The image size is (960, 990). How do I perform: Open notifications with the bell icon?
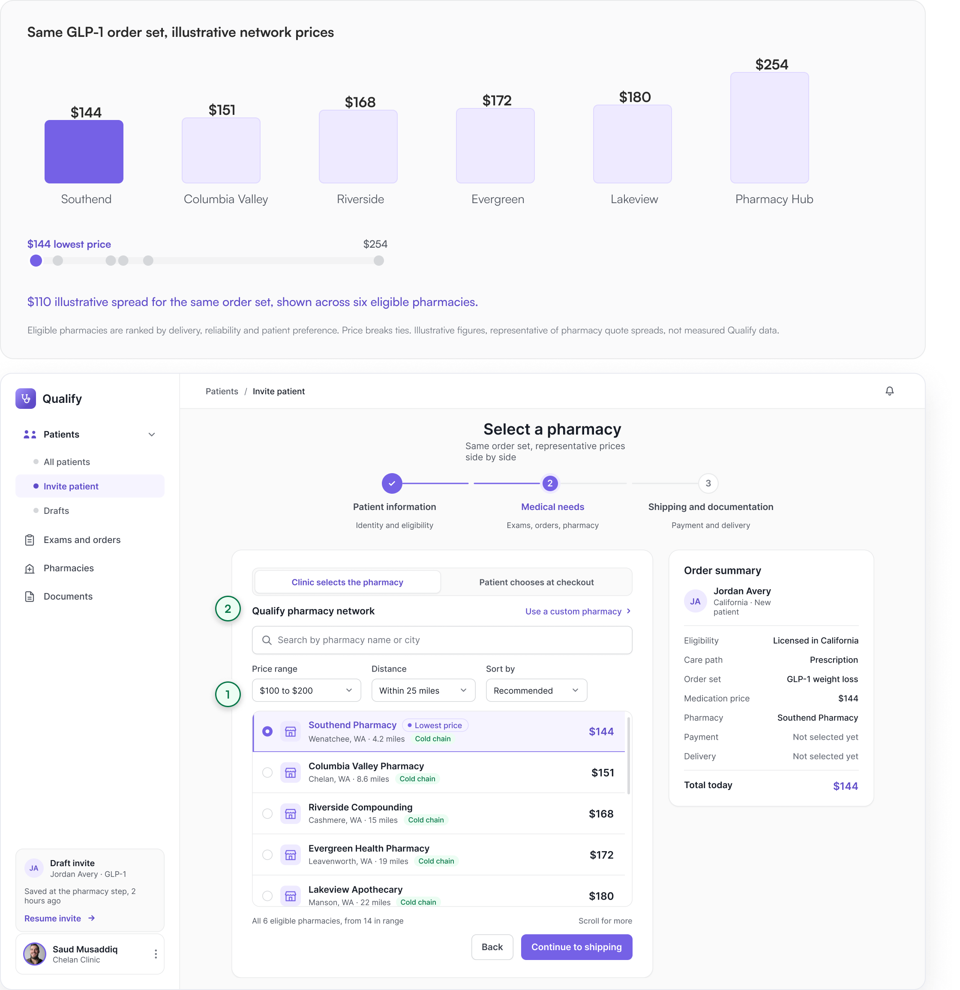pyautogui.click(x=890, y=391)
